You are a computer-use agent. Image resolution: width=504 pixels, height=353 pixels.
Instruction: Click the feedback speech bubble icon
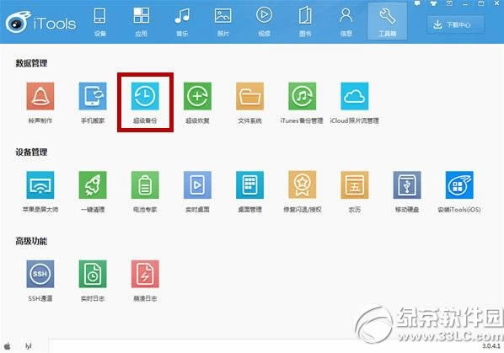(417, 3)
